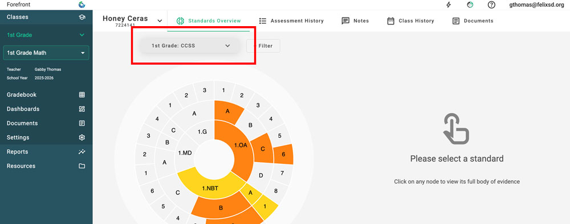Click the Reports chart icon

pyautogui.click(x=82, y=152)
